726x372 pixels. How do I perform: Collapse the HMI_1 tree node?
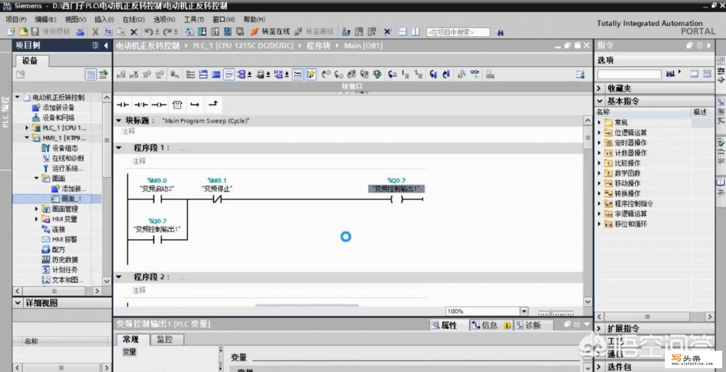[x=27, y=137]
